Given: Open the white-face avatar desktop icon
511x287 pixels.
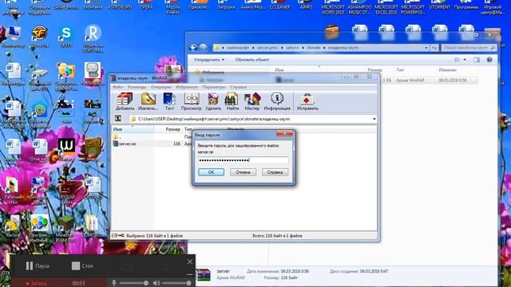Looking at the screenshot, I should coord(93,74).
